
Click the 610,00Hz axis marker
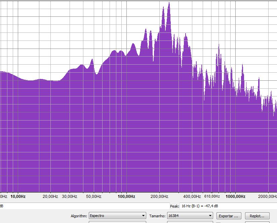[212, 196]
